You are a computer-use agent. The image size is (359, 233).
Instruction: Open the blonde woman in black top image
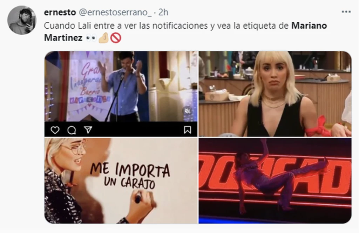point(275,94)
